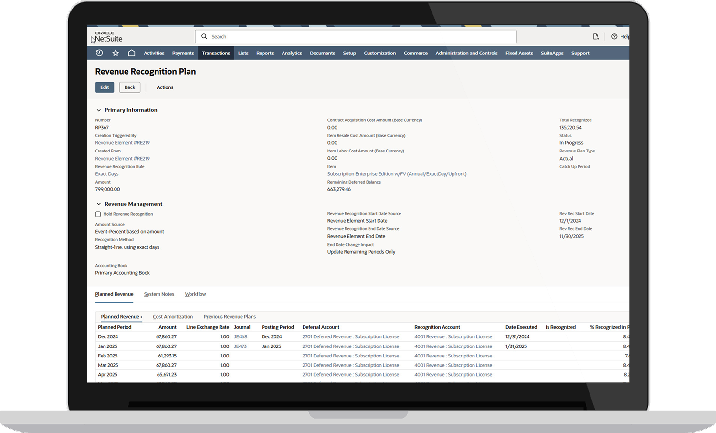716x433 pixels.
Task: Open journal entry JE468
Action: [240, 336]
